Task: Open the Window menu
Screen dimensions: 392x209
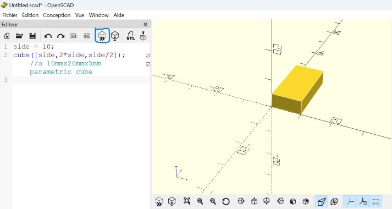Action: 99,15
